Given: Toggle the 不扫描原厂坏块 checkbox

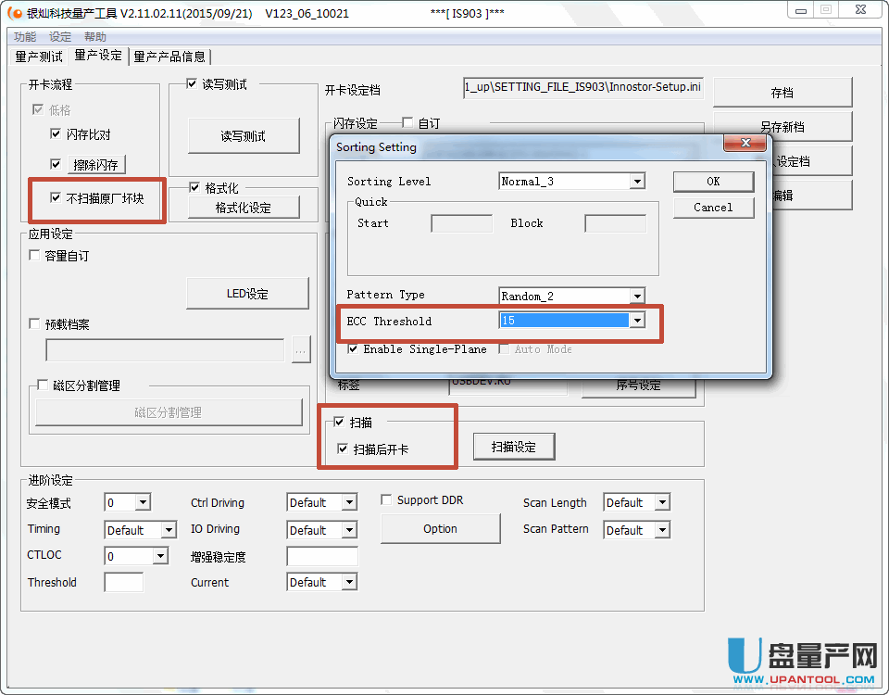Looking at the screenshot, I should pyautogui.click(x=56, y=197).
